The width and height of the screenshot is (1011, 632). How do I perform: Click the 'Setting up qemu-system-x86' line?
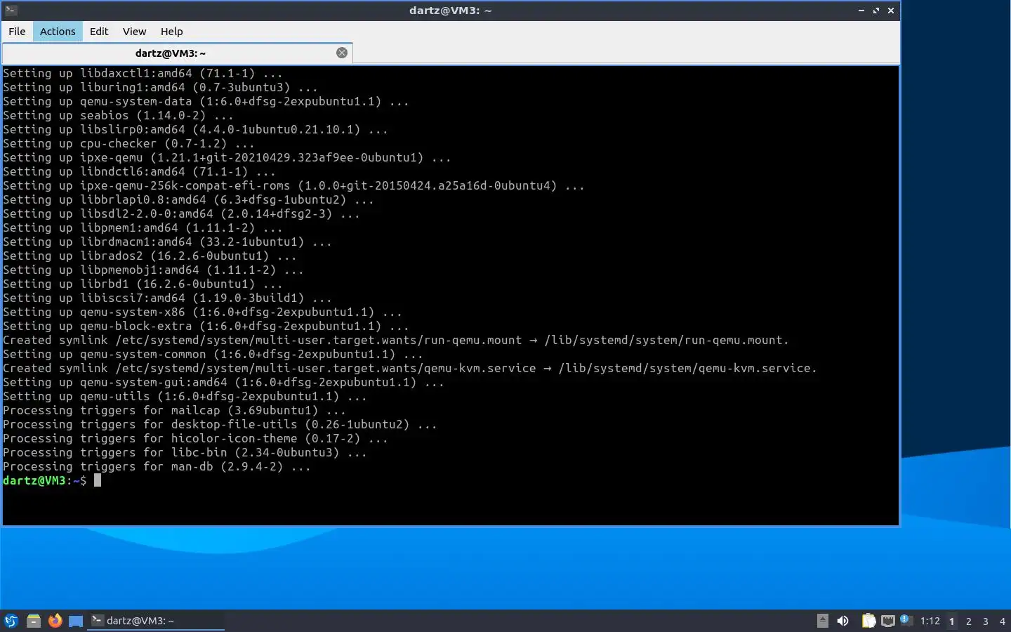[203, 312]
